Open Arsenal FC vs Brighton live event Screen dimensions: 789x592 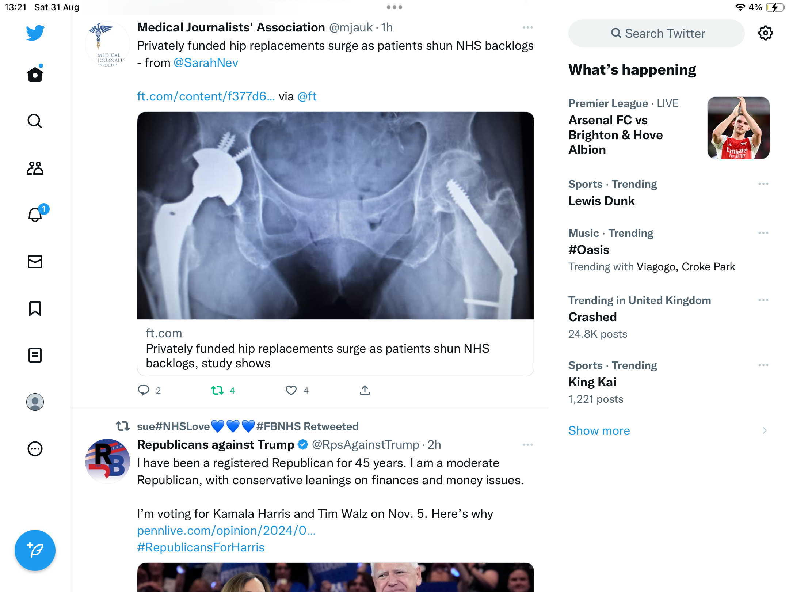click(615, 135)
